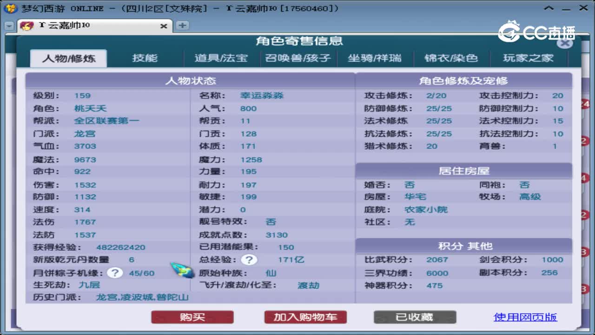595x335 pixels.
Task: Click the 角色修炼及宠修 section header
Action: click(x=463, y=80)
